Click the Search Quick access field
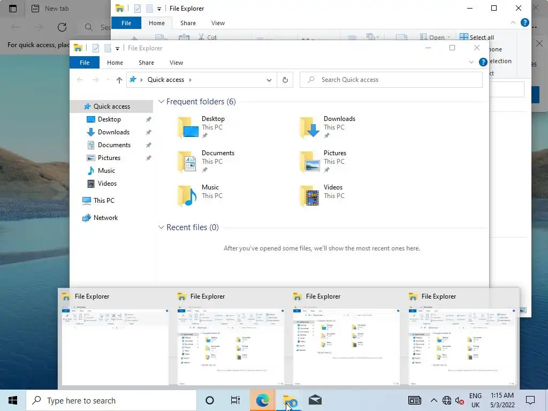 391,80
